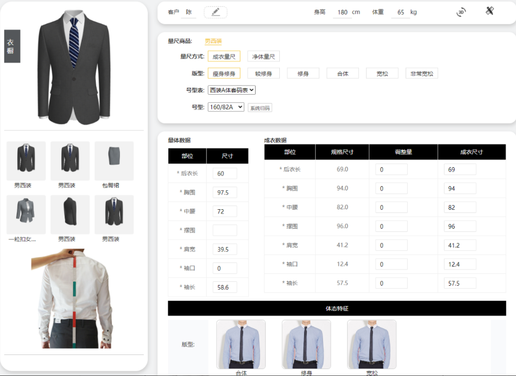Choose the 较修身 fit option
This screenshot has height=376, width=516.
click(x=264, y=74)
